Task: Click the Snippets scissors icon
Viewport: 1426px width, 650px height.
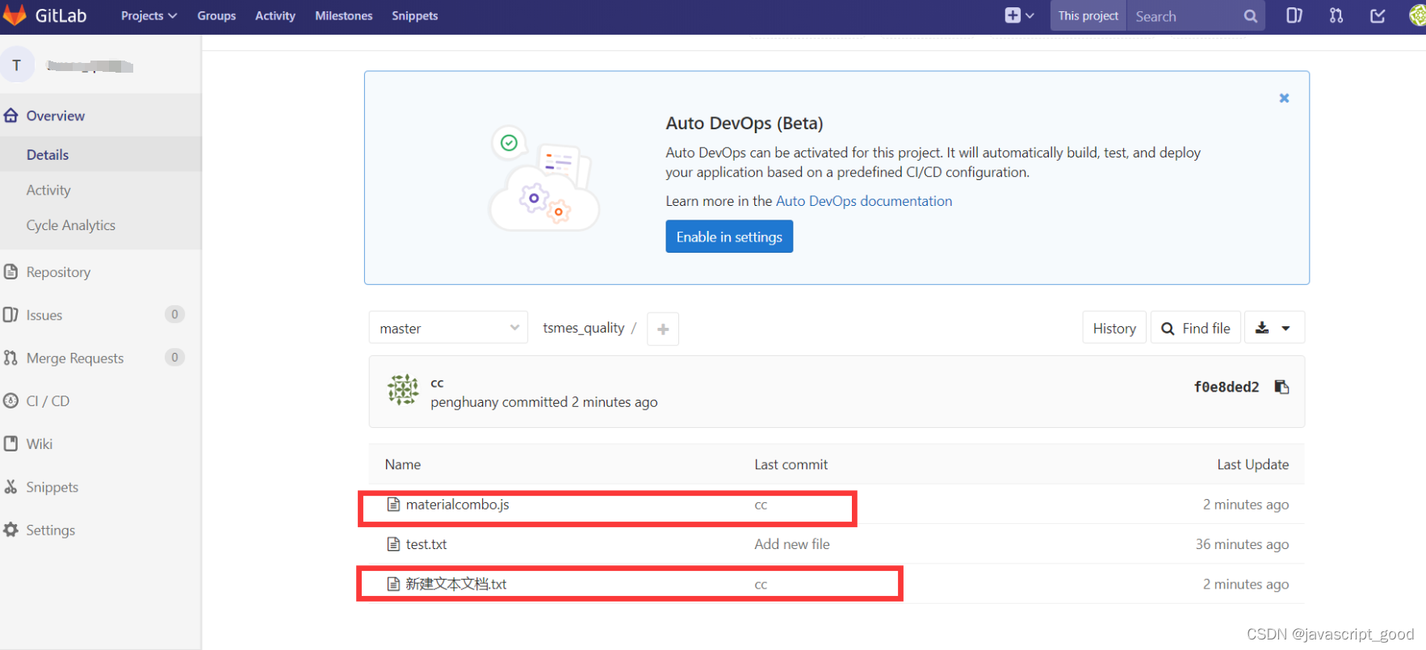Action: point(10,486)
